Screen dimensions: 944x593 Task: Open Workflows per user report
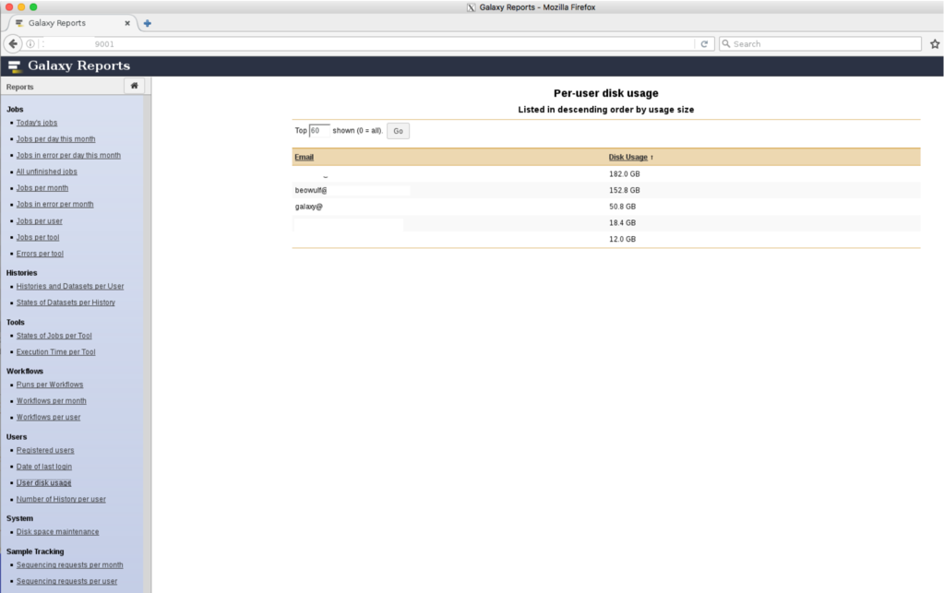[x=48, y=417]
